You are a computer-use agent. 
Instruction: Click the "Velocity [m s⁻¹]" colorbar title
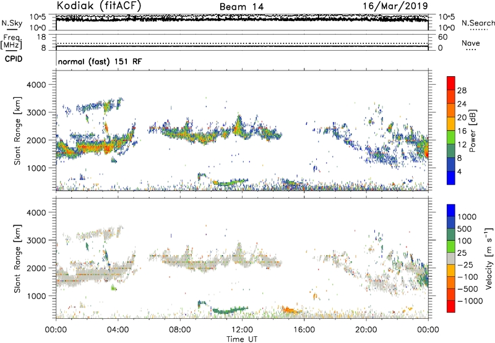[x=489, y=258]
